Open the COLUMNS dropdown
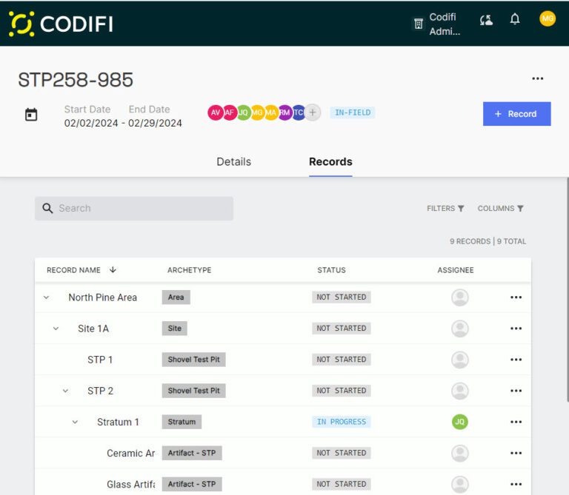This screenshot has width=569, height=495. (x=500, y=209)
